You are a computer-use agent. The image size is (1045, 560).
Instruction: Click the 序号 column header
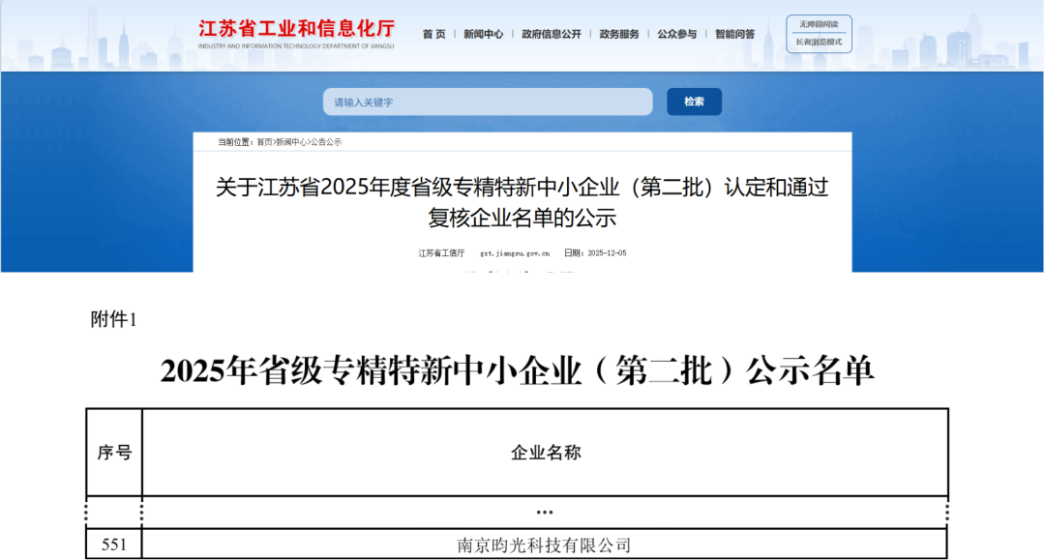click(114, 453)
